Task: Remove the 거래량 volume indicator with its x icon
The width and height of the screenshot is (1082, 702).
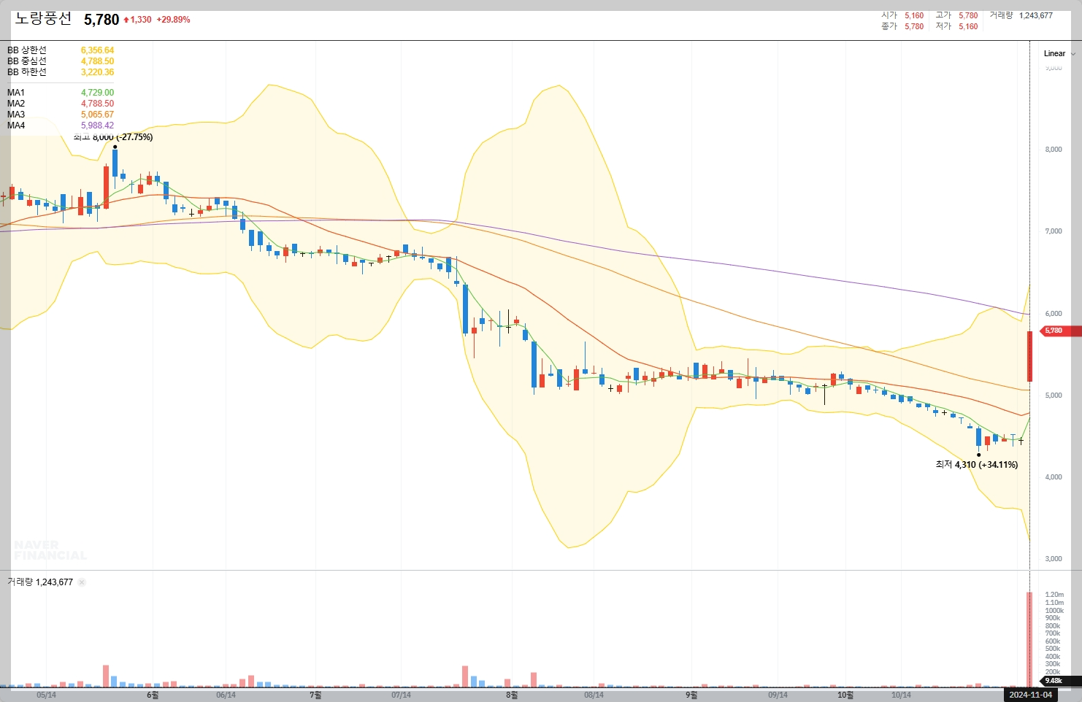Action: [82, 582]
